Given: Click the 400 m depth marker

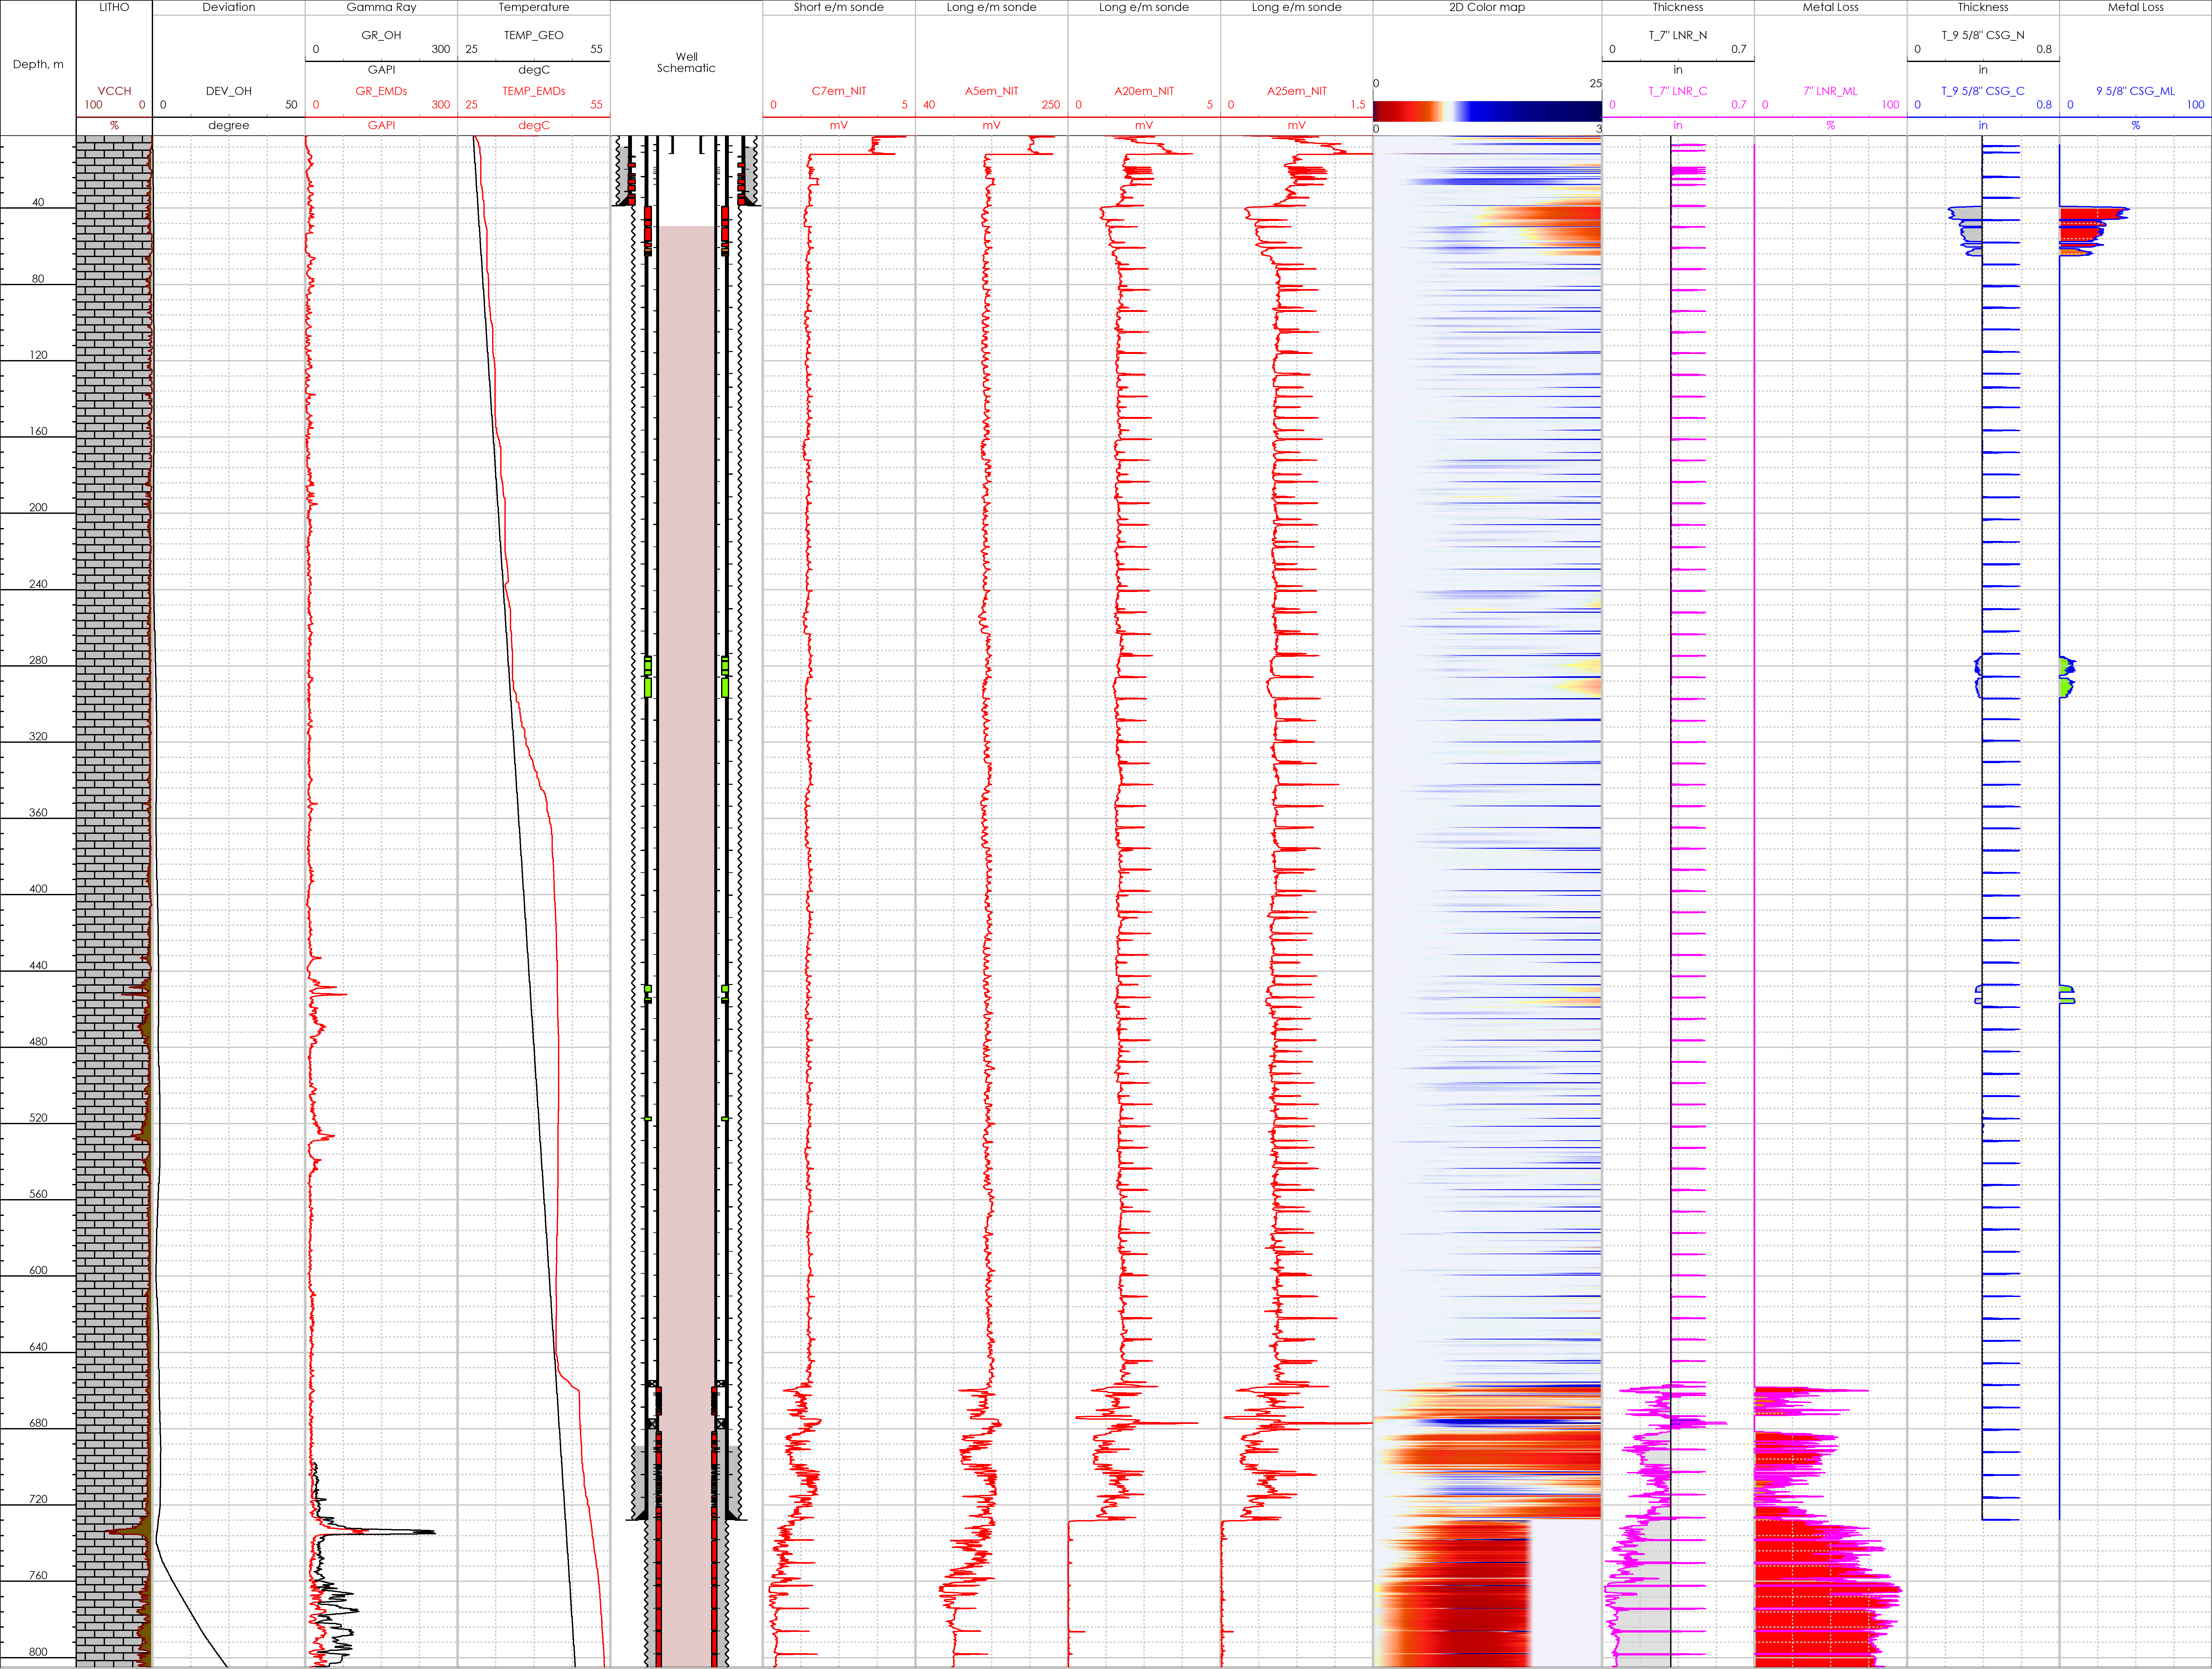Looking at the screenshot, I should [38, 889].
